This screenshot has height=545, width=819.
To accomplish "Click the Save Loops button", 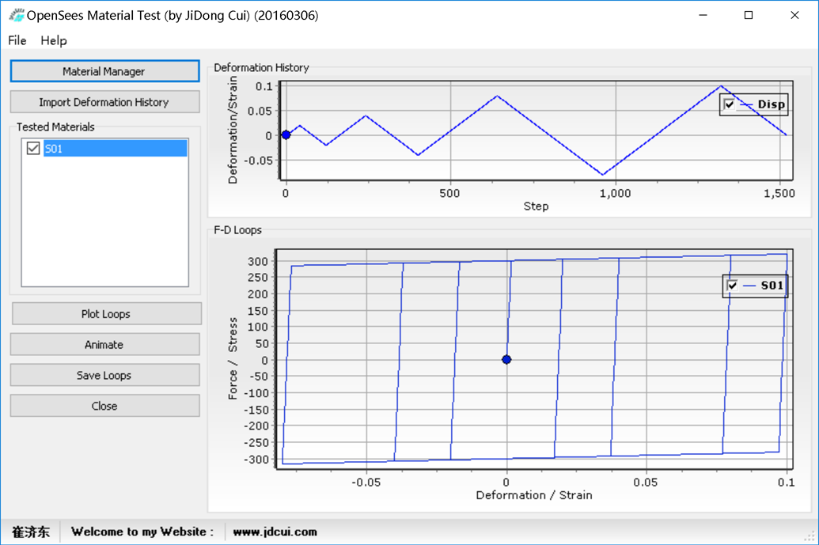I will pyautogui.click(x=104, y=376).
